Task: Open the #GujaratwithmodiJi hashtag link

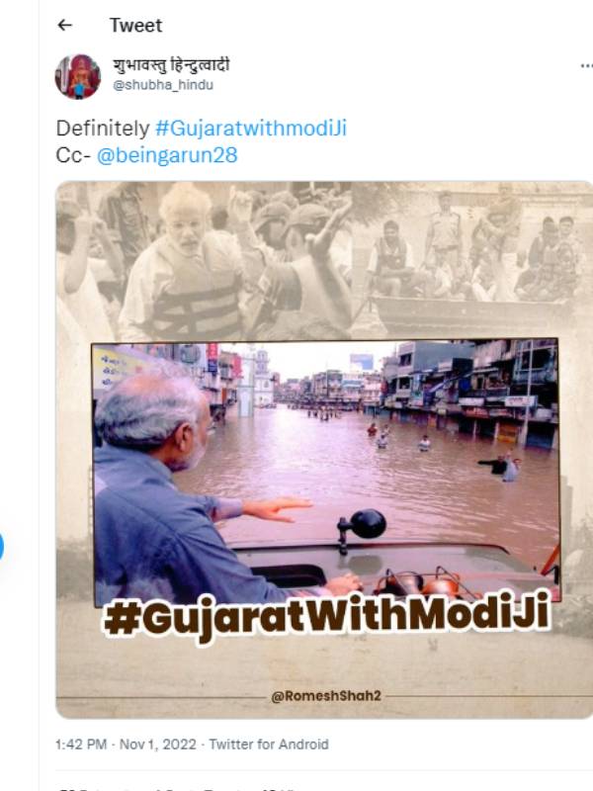Action: [251, 129]
